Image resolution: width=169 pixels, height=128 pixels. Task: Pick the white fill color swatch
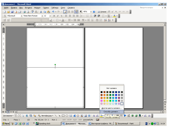(122, 104)
